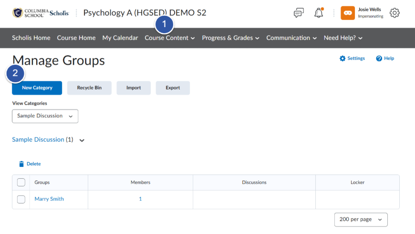Click the Locker column header
Image resolution: width=415 pixels, height=234 pixels.
357,182
